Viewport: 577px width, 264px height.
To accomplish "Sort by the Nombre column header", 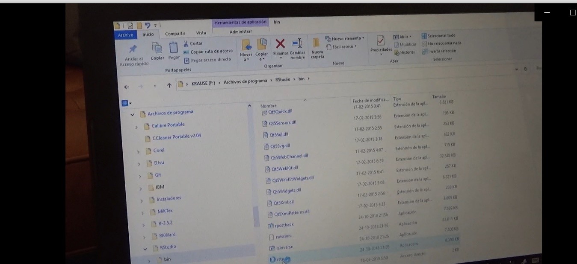I will point(269,106).
